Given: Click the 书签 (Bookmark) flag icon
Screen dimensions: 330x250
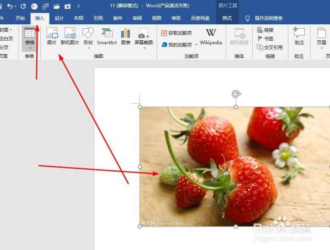Looking at the screenshot, I should (x=260, y=39).
